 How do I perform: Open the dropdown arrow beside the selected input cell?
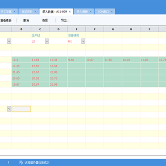point(9,109)
